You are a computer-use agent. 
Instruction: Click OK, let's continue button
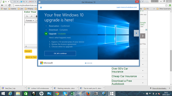[x=60, y=53]
